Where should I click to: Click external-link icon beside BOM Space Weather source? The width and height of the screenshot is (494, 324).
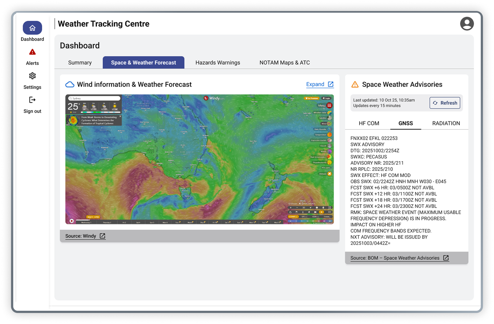[446, 258]
